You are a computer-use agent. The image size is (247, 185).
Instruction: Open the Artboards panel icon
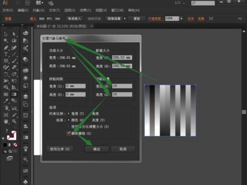(x=26, y=104)
